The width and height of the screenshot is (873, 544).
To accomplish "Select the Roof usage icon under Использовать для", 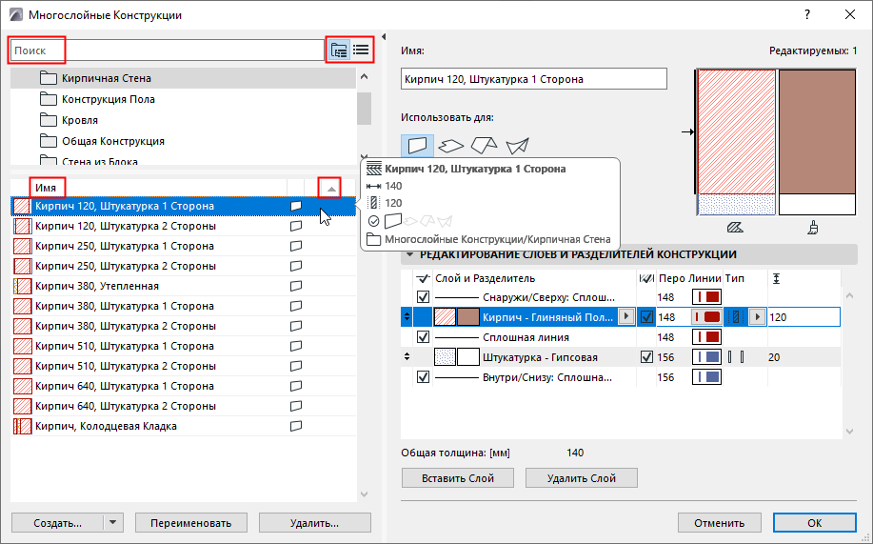I will click(x=484, y=146).
